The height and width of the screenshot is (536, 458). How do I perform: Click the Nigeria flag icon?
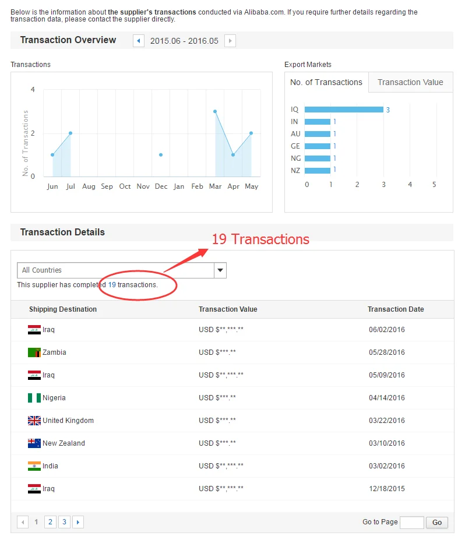click(34, 398)
